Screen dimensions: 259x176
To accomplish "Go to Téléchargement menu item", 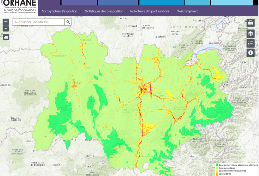I will [187, 11].
